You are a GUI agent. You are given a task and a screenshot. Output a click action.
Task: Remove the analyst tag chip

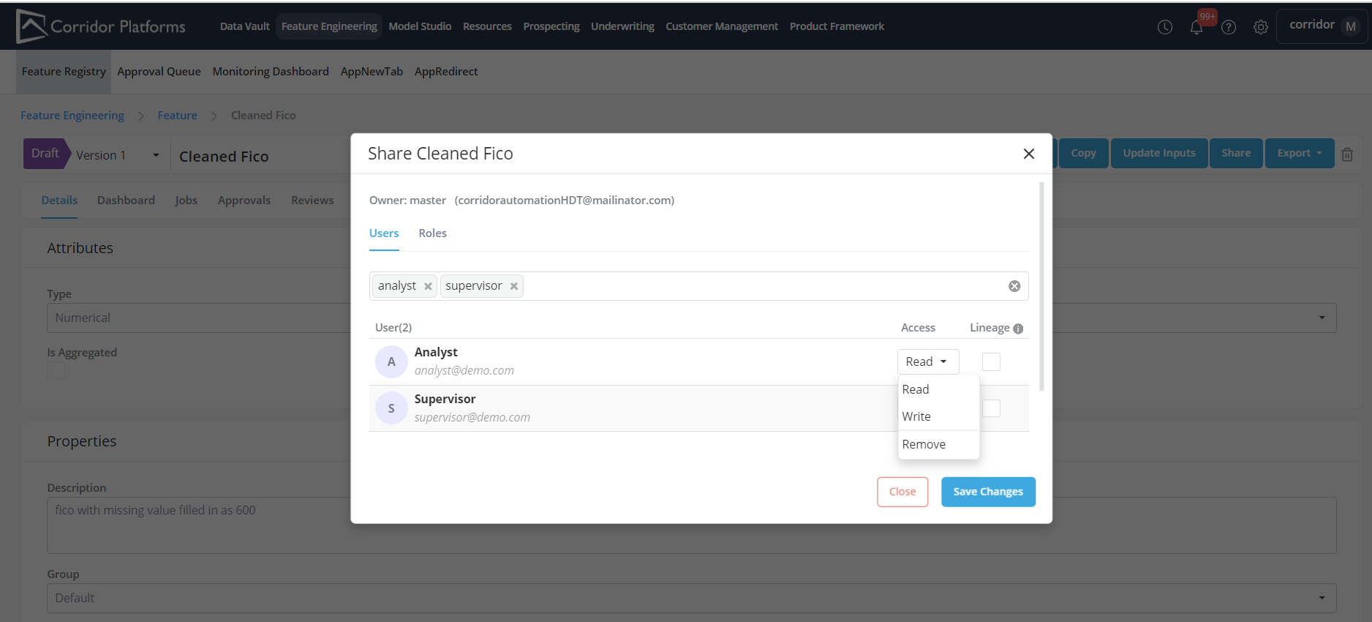click(428, 286)
